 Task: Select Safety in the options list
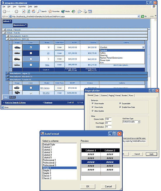[x=122, y=53]
